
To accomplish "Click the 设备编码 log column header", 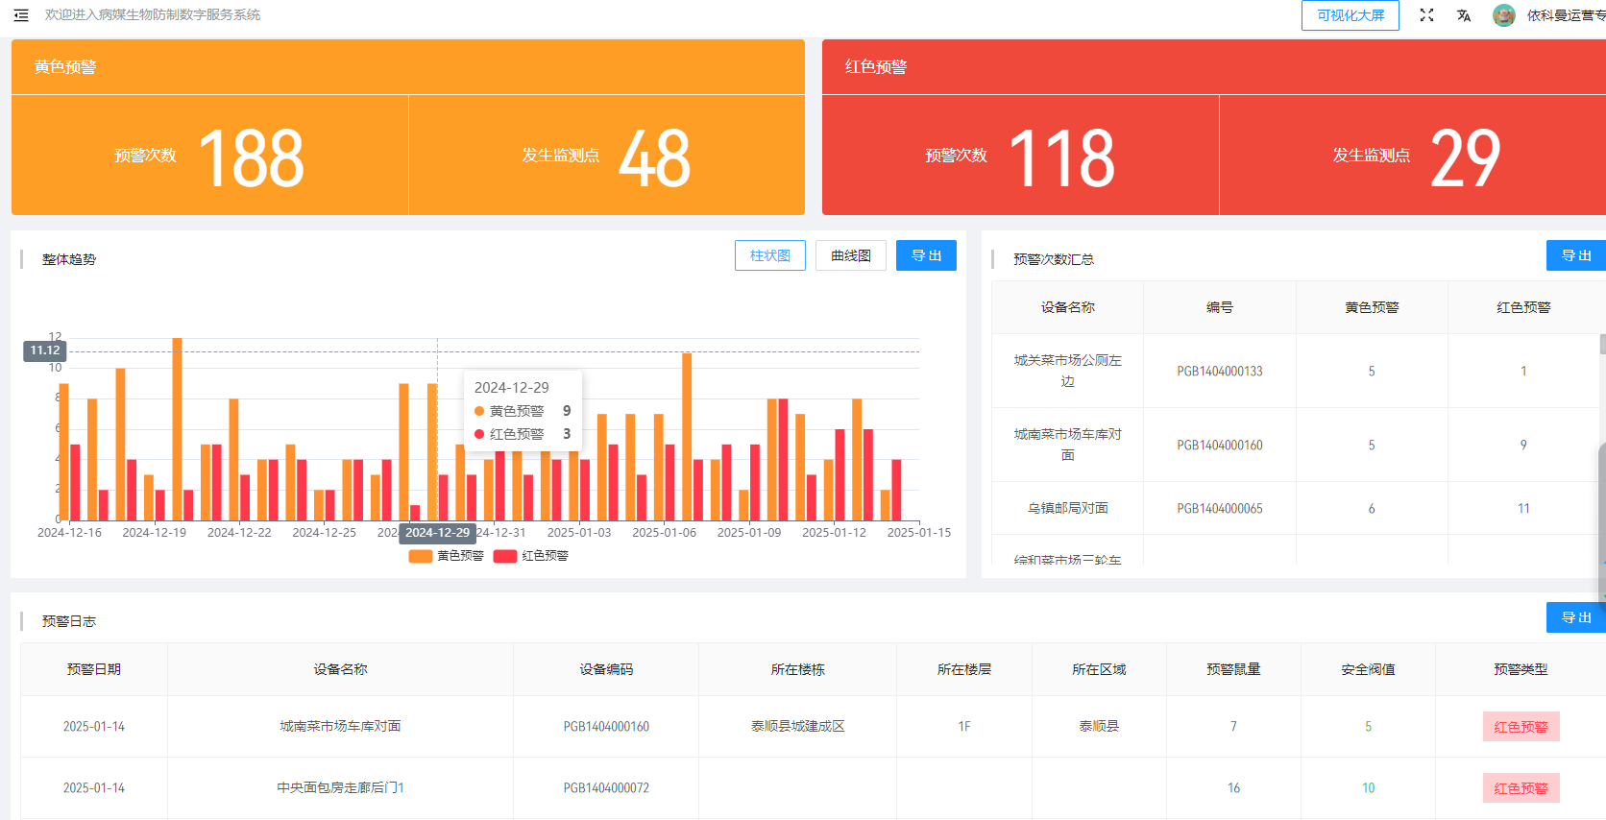I will (x=606, y=669).
